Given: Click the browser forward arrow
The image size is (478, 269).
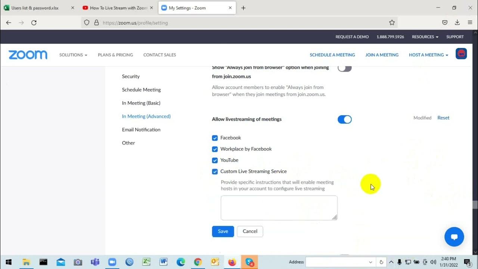Looking at the screenshot, I should coord(21,22).
